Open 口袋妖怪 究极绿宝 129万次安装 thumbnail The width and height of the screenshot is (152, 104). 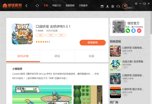point(115,79)
